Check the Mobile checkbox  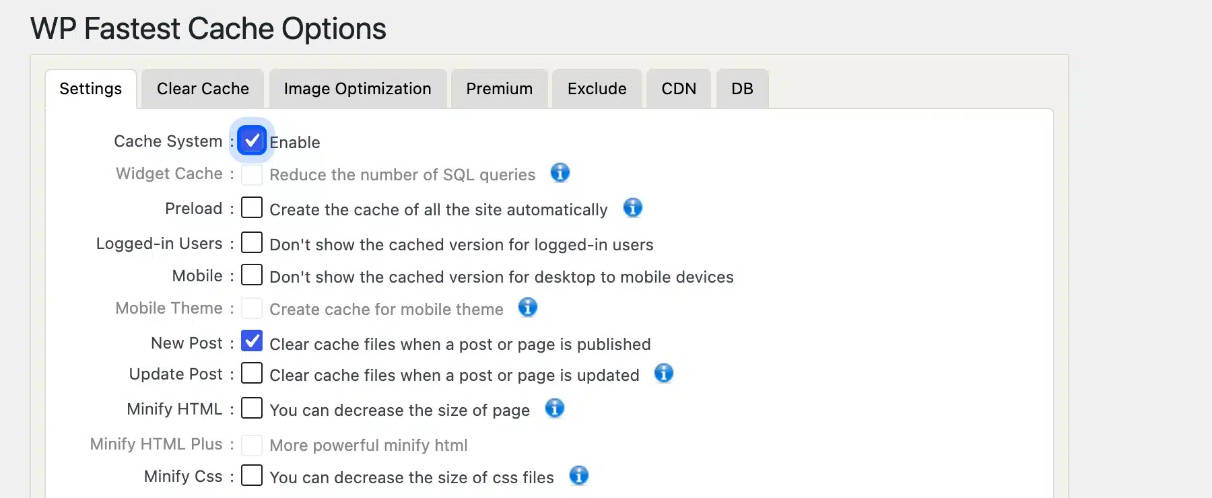click(x=252, y=275)
